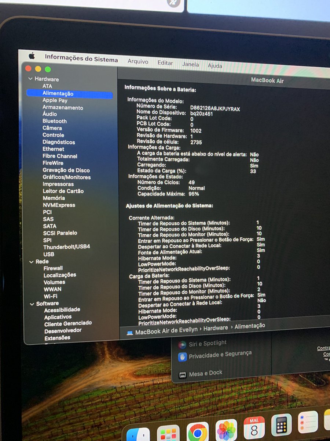Select Bluetooth in the sidebar
The height and width of the screenshot is (441, 330).
(55, 121)
